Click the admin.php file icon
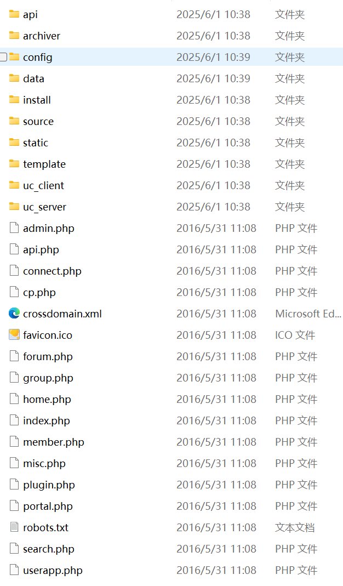The height and width of the screenshot is (586, 343). pos(14,228)
